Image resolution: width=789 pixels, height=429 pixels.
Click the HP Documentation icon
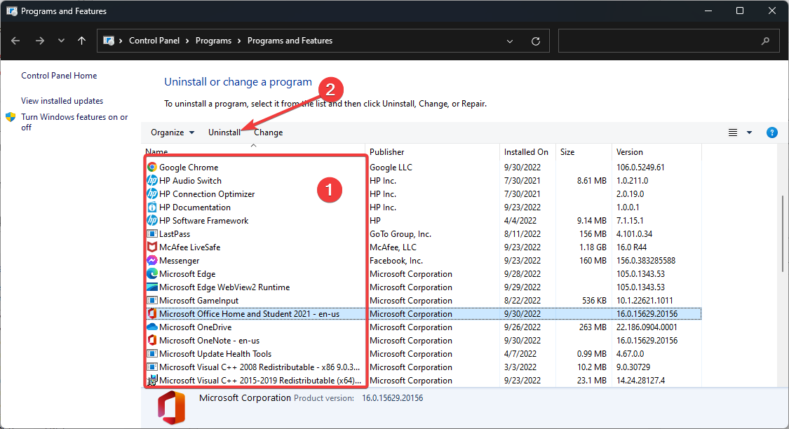click(152, 207)
